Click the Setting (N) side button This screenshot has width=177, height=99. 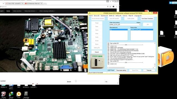point(97,48)
